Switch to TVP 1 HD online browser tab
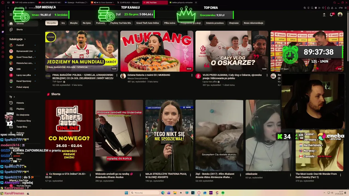The width and height of the screenshot is (349, 196). (x=24, y=2)
